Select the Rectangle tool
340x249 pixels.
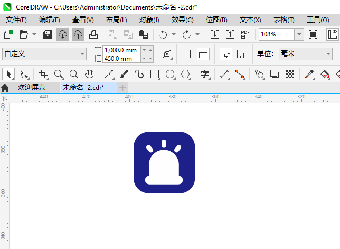[x=155, y=74]
